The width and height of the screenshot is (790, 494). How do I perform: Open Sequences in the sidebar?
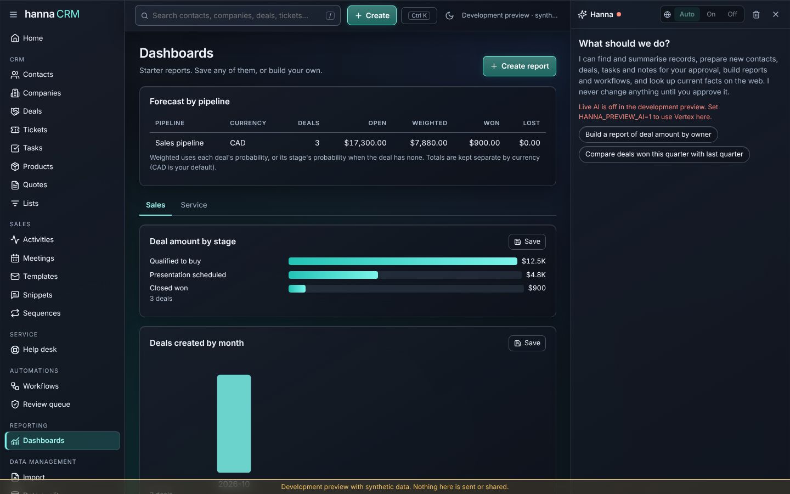click(x=62, y=313)
